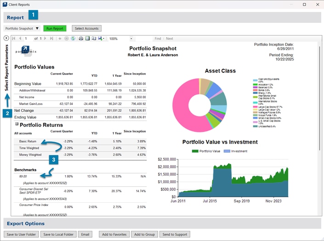The image size is (324, 241).
Task: Open the Page Setup icon
Action: pyautogui.click(x=94, y=39)
